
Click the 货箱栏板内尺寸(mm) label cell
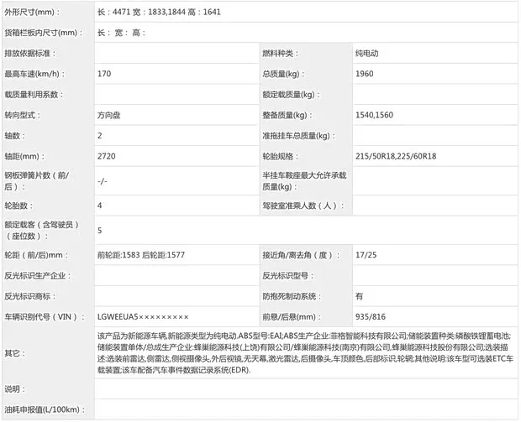pos(47,33)
